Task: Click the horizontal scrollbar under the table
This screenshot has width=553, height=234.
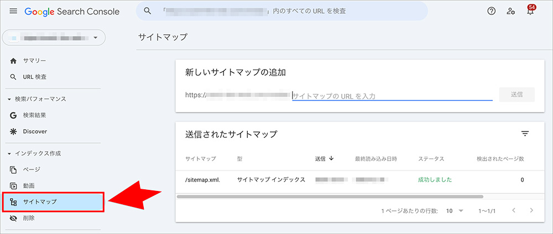Action: coord(330,196)
